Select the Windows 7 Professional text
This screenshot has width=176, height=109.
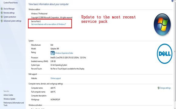pyautogui.click(x=39, y=14)
